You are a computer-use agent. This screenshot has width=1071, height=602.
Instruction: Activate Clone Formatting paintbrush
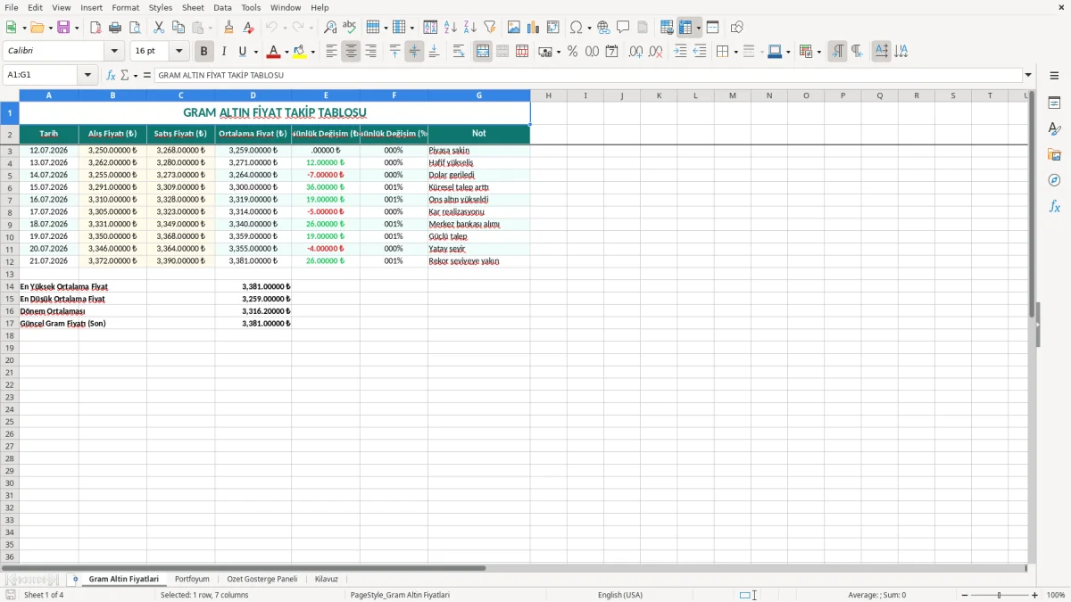(229, 28)
